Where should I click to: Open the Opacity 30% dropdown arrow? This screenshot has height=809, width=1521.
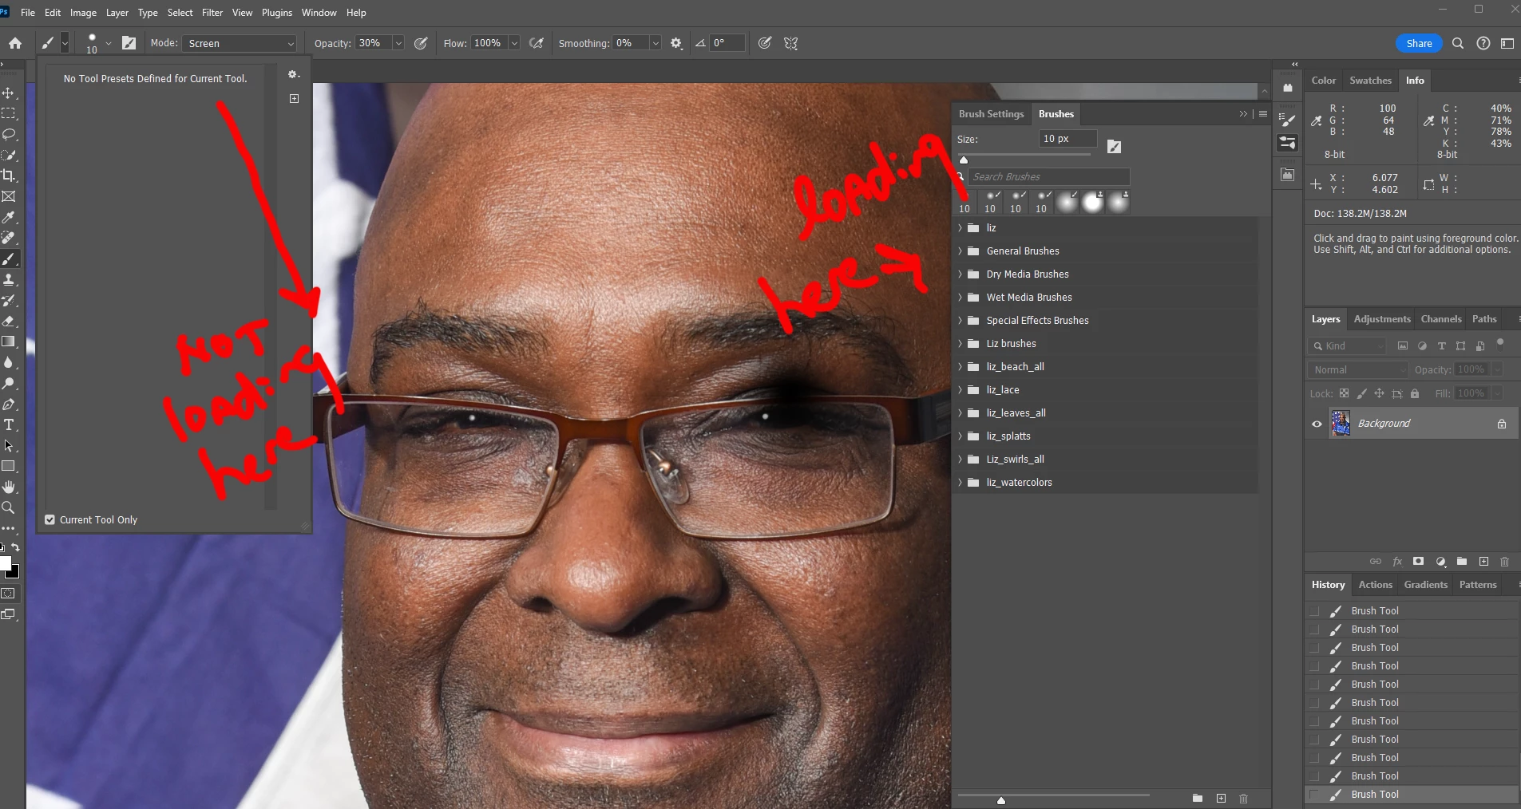(398, 43)
